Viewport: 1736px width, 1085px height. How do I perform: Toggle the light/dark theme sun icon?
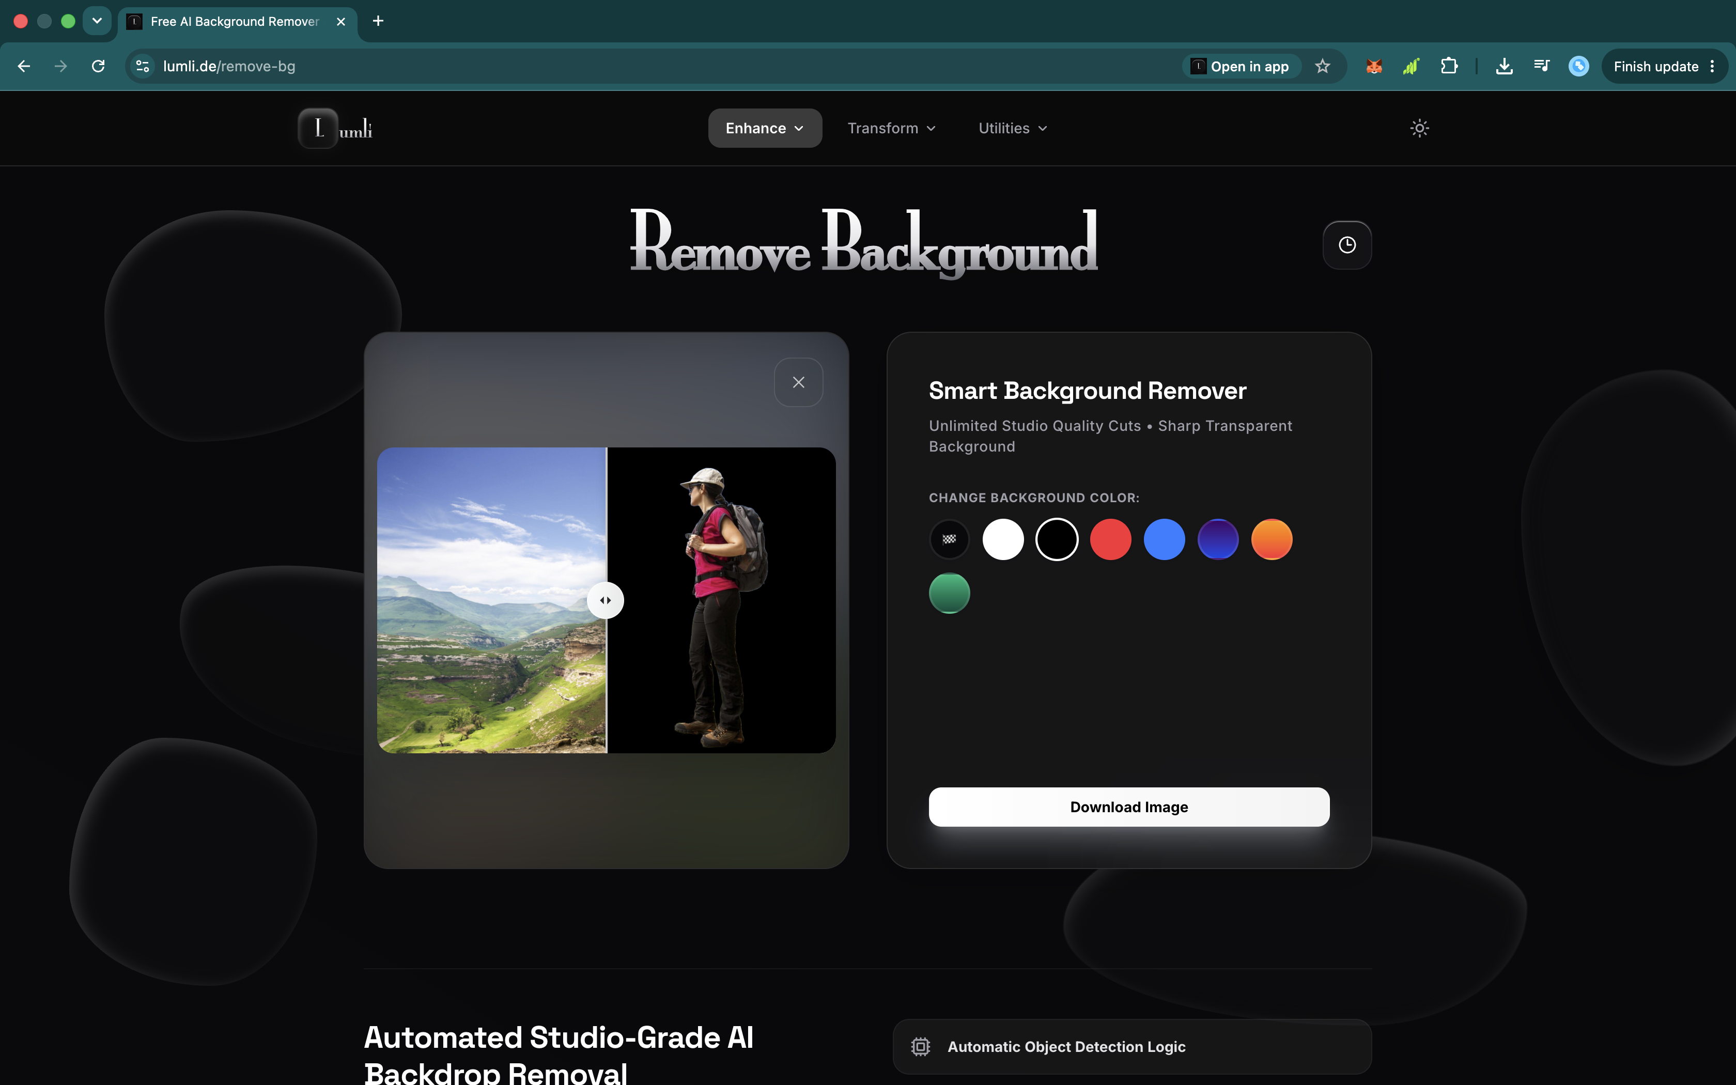pos(1419,129)
